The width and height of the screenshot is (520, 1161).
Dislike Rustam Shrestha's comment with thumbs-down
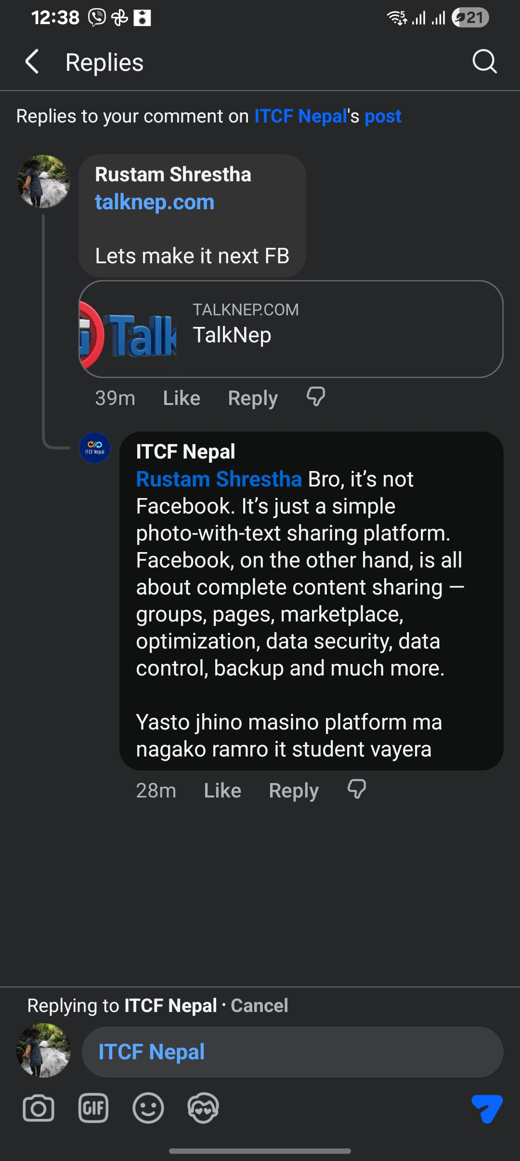[316, 397]
